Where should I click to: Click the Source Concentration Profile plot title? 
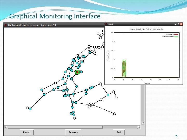(x=146, y=29)
